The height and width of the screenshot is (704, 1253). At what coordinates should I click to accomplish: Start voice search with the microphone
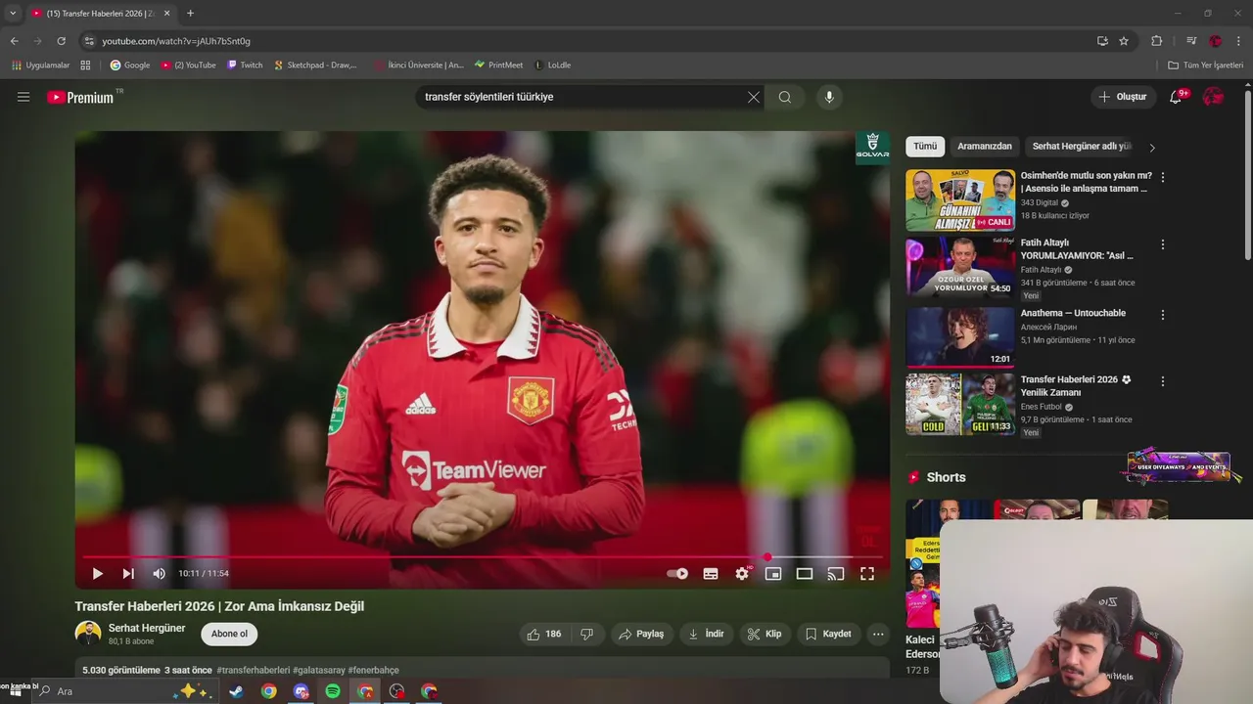pyautogui.click(x=829, y=97)
